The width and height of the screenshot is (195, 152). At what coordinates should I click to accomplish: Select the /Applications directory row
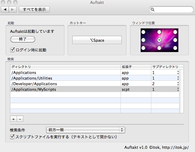click(95, 72)
